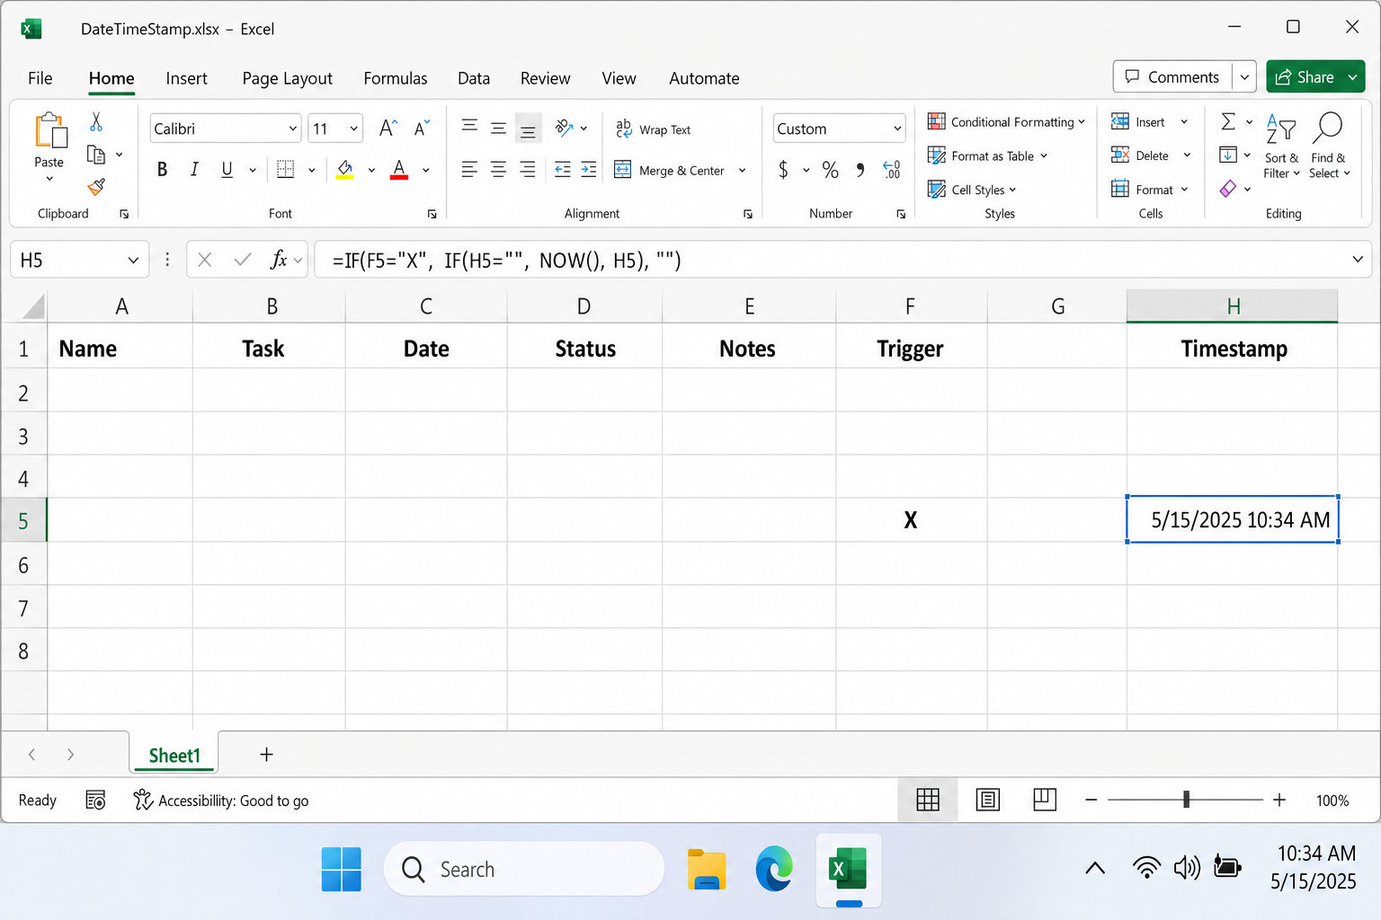Viewport: 1381px width, 920px height.
Task: Open the File menu
Action: click(40, 78)
